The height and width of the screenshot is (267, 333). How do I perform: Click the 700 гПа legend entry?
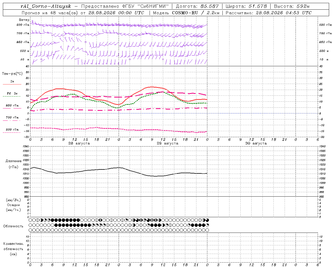12,118
